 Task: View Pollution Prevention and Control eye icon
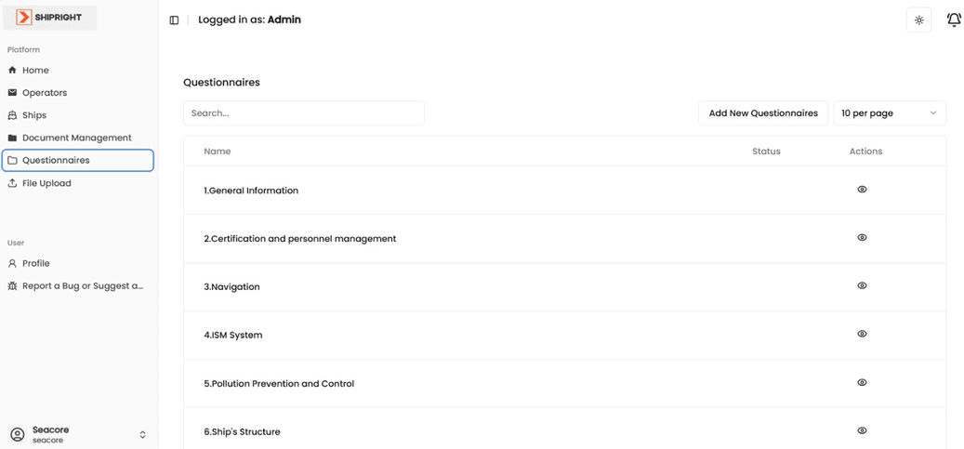click(862, 383)
